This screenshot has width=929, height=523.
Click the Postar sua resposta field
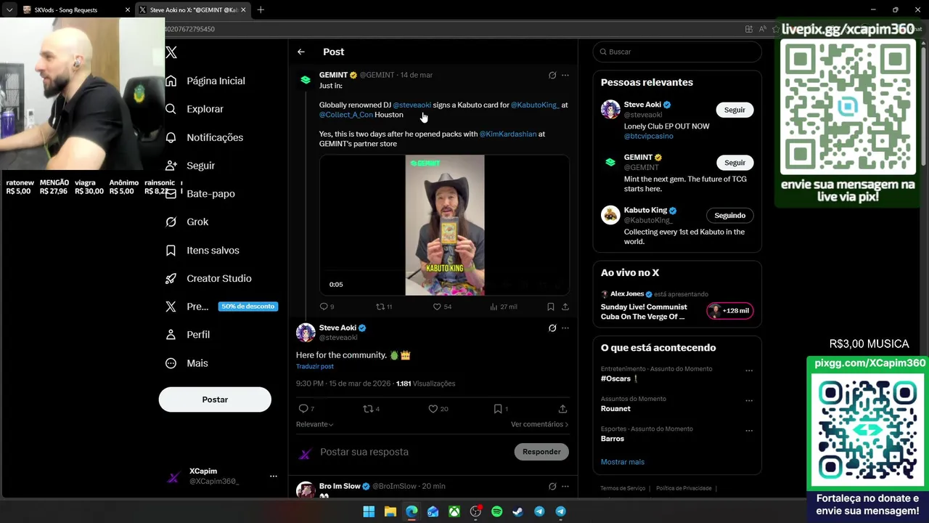tap(414, 452)
